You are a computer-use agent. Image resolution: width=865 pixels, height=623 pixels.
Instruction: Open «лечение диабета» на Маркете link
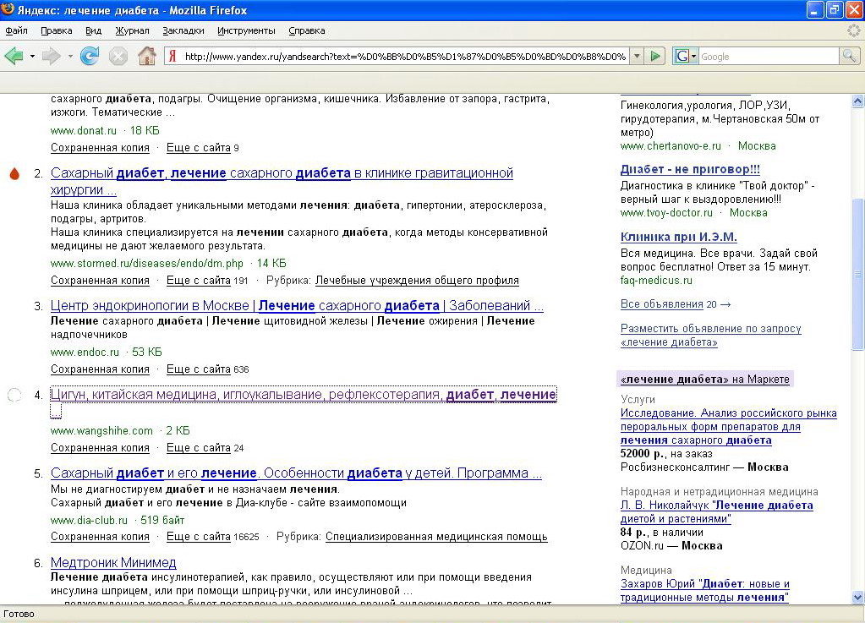coord(704,379)
